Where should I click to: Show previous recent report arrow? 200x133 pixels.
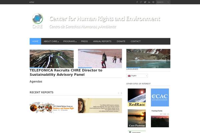click(118, 93)
